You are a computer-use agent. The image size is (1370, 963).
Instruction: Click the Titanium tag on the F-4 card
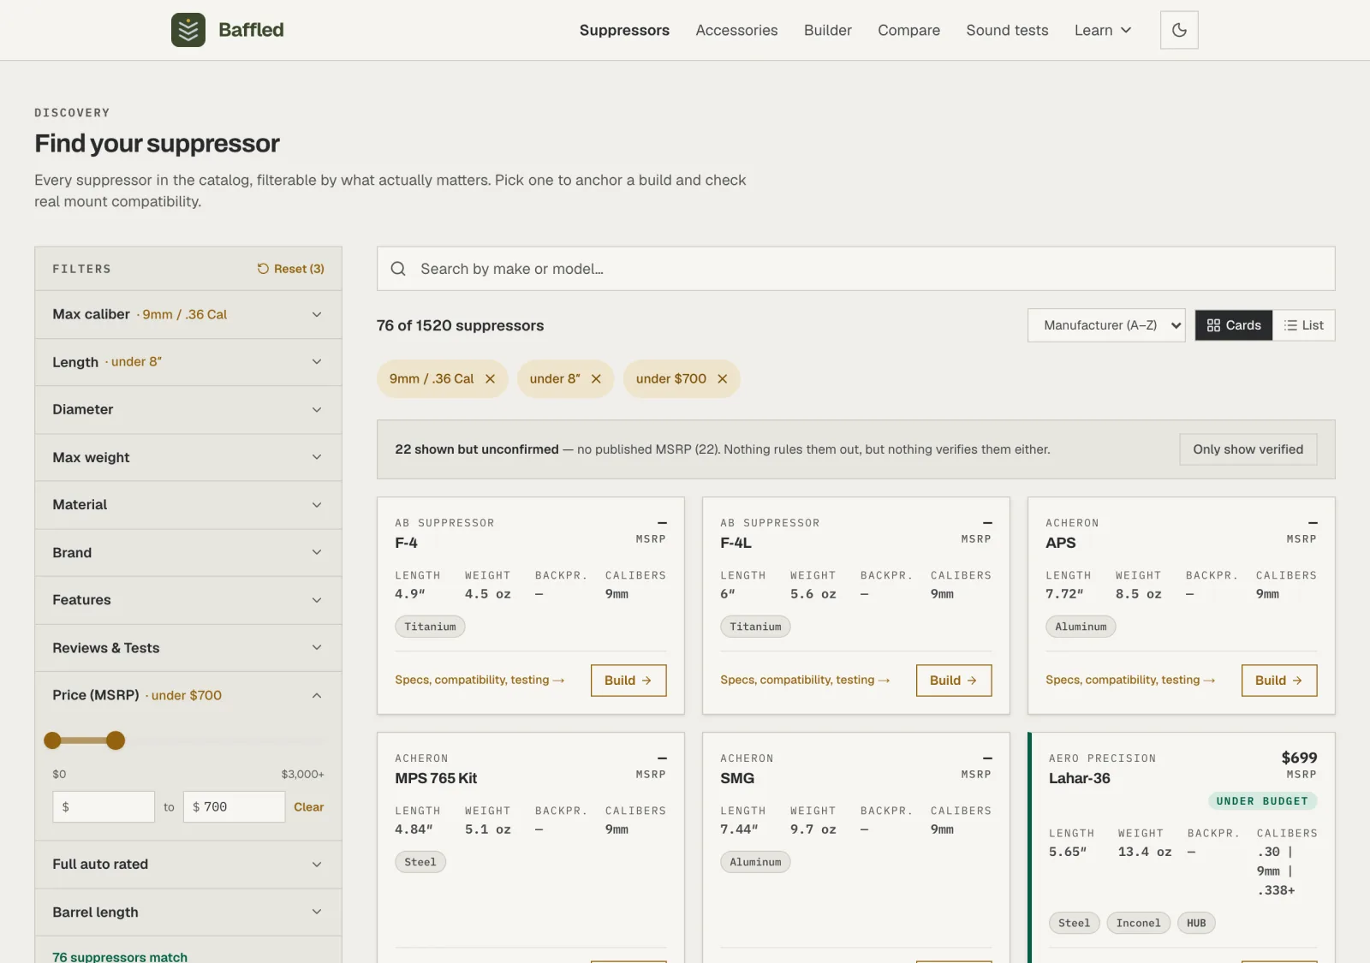point(430,627)
